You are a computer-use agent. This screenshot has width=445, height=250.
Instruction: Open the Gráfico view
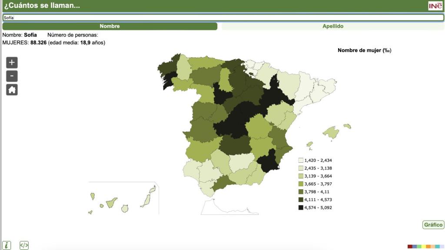coord(433,225)
